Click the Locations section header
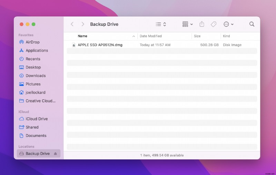The height and width of the screenshot is (175, 276). 27,146
